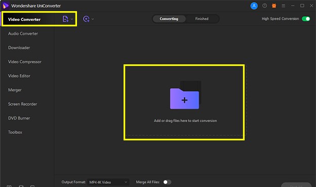Open the Downloader section
Image resolution: width=316 pixels, height=187 pixels.
pos(19,48)
